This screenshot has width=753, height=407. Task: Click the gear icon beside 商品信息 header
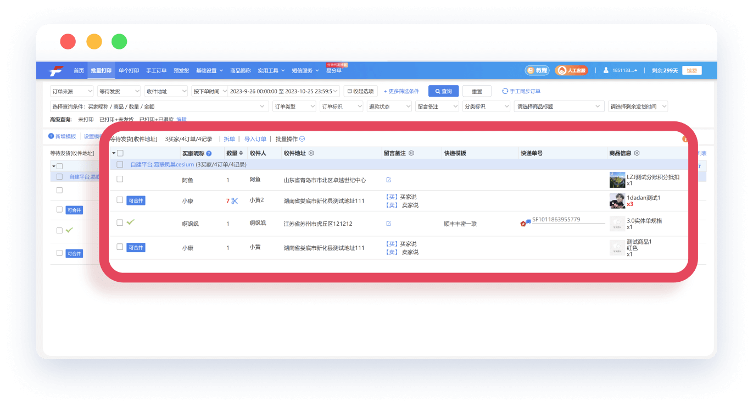(637, 153)
